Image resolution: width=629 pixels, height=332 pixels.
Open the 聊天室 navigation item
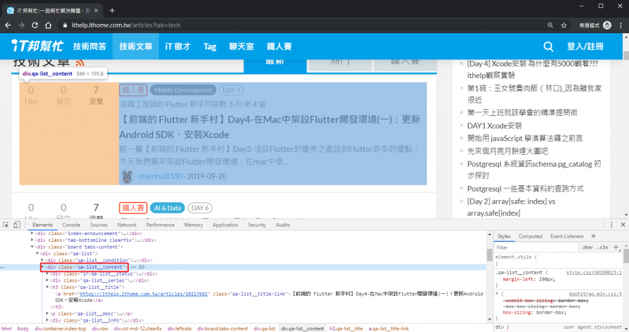tap(241, 47)
